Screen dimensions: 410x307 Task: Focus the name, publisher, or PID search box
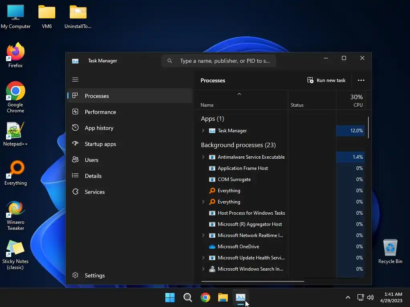pos(219,61)
